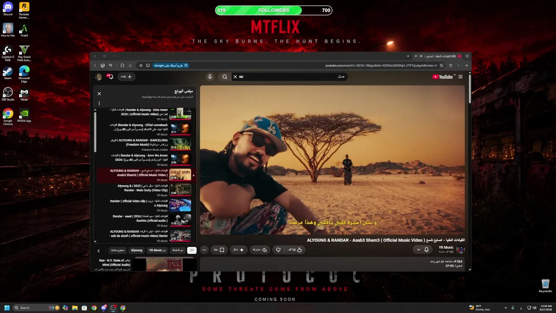Install this page as an app
The height and width of the screenshot is (313, 556).
point(148,66)
